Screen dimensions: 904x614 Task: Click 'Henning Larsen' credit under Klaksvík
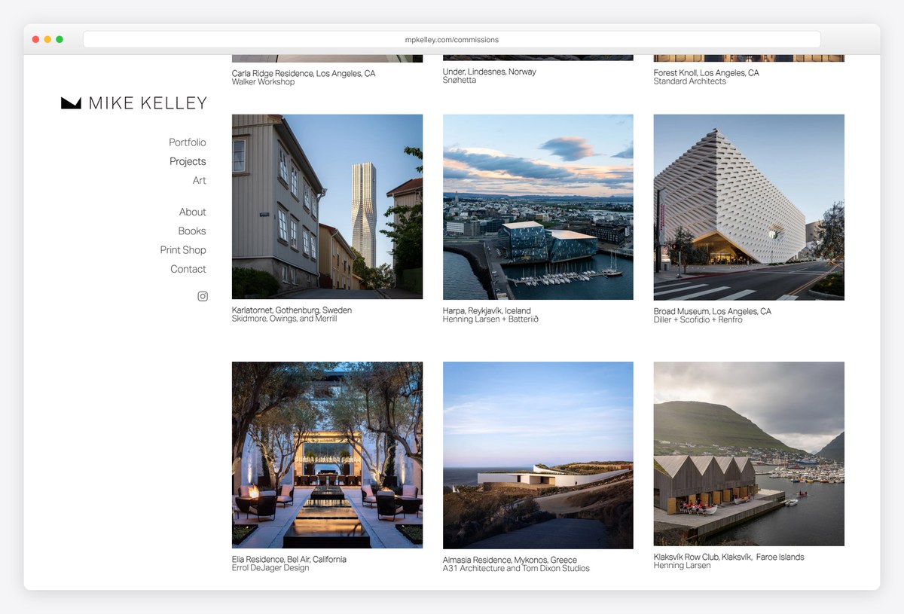683,566
